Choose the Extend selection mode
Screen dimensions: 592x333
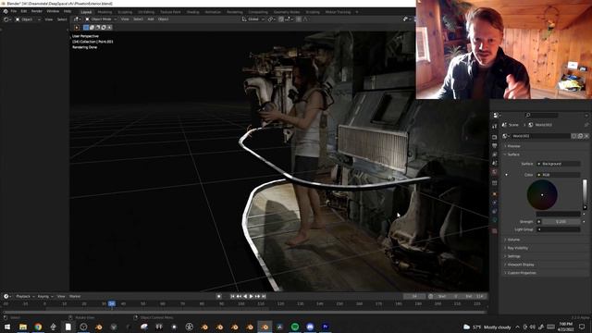[x=92, y=27]
